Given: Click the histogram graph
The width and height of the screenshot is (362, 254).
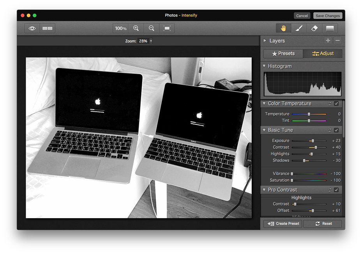Looking at the screenshot, I should coord(302,84).
